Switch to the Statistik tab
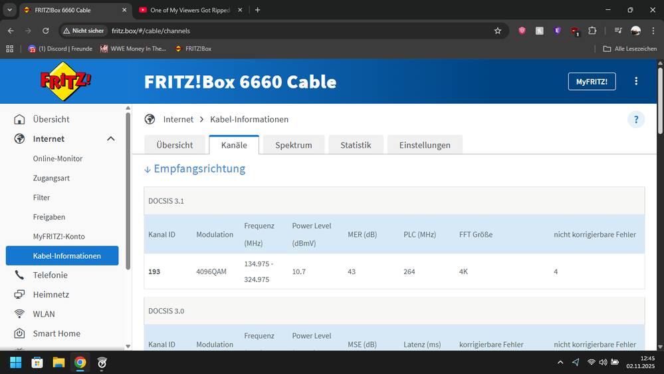This screenshot has height=374, width=664. pos(356,145)
